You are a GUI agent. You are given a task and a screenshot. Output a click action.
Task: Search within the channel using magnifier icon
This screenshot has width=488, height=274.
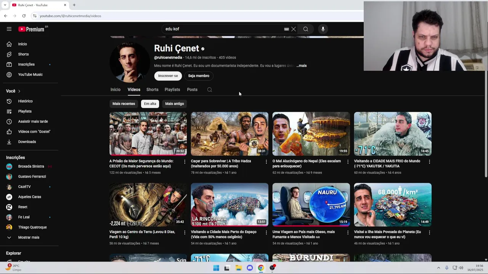(210, 90)
